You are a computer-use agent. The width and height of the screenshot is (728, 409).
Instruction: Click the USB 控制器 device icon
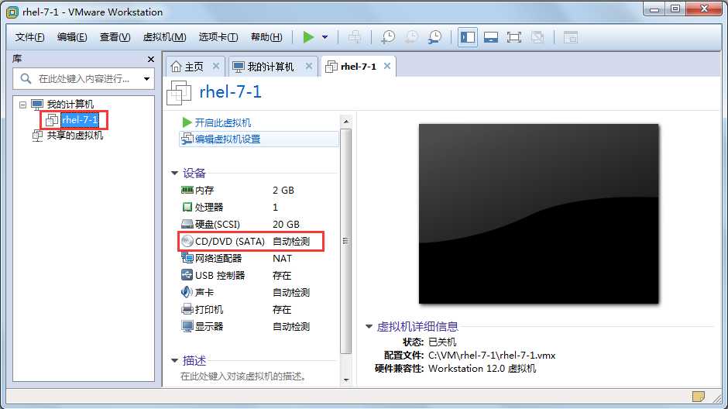pos(187,275)
